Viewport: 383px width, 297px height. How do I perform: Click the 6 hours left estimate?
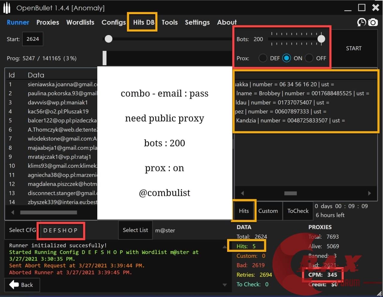[x=330, y=215]
